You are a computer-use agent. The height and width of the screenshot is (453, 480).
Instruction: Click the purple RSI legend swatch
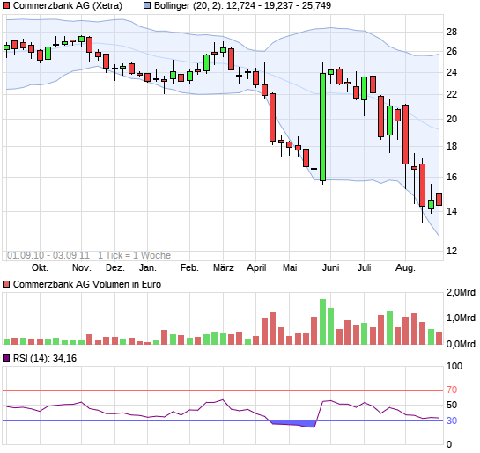[x=6, y=358]
